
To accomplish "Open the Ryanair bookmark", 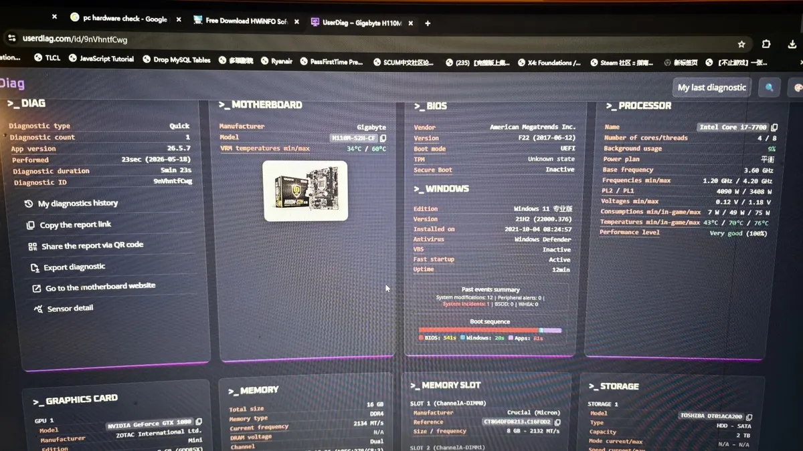I will click(276, 61).
